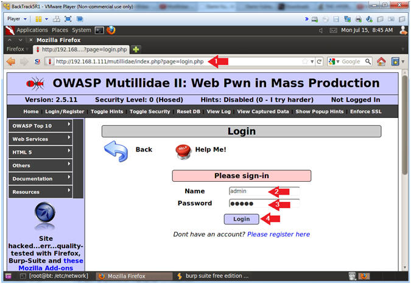Open a new tab with plus icon
Image resolution: width=411 pixels, height=284 pixels.
pos(136,49)
